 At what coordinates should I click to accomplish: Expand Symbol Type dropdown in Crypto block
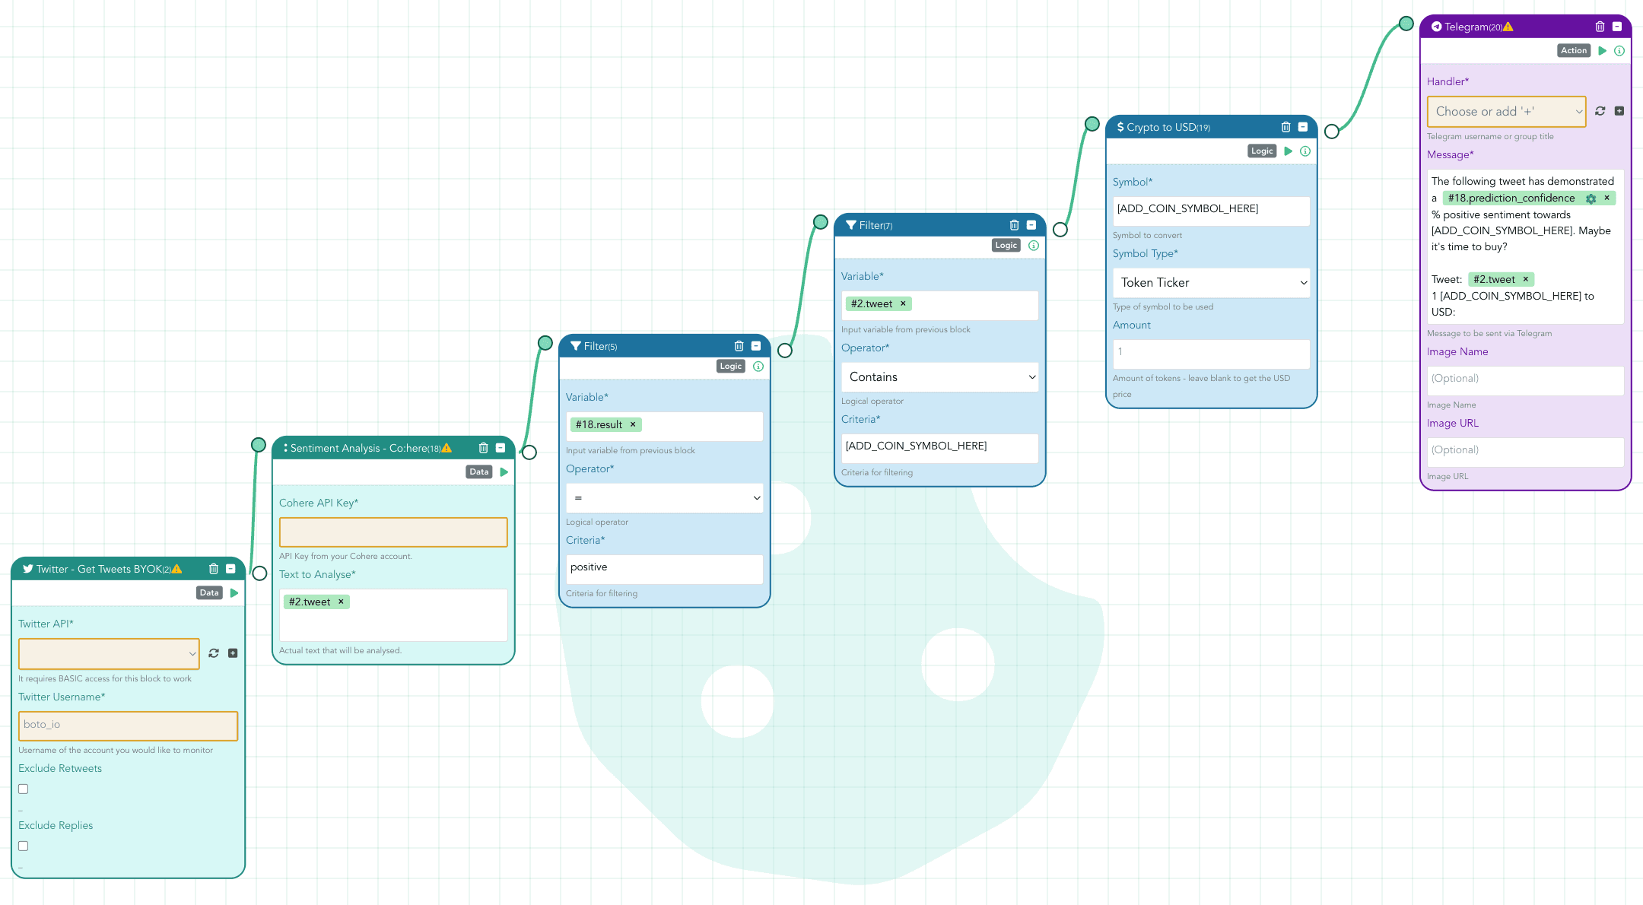1210,282
